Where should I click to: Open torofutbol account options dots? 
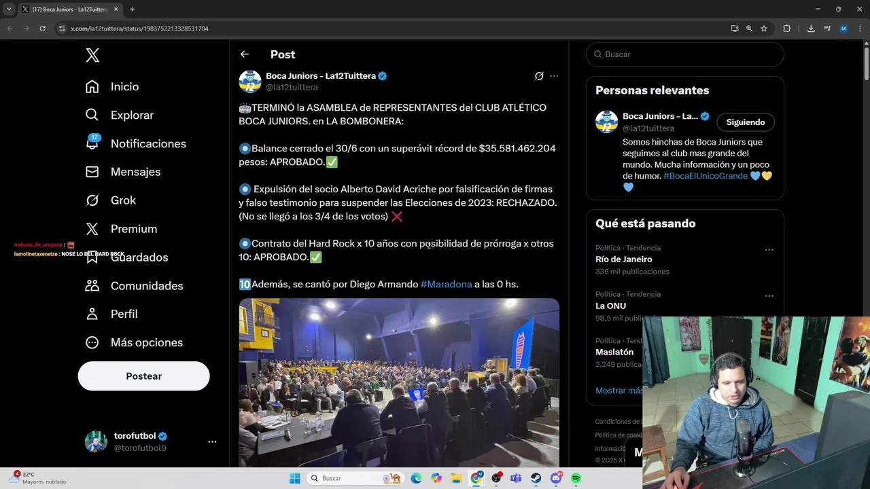212,441
